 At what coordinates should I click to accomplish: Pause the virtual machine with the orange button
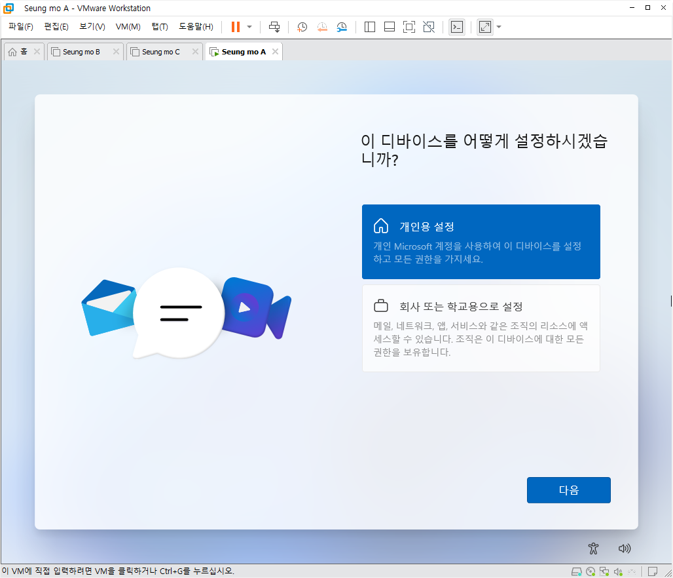[x=236, y=27]
